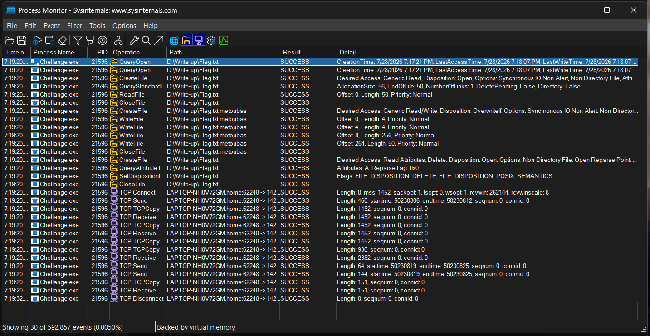This screenshot has width=650, height=336.
Task: Select the SetDispositionInformation row for Flag.txt
Action: point(320,176)
